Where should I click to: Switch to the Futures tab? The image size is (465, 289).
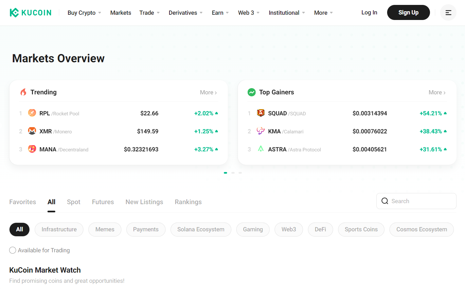103,202
